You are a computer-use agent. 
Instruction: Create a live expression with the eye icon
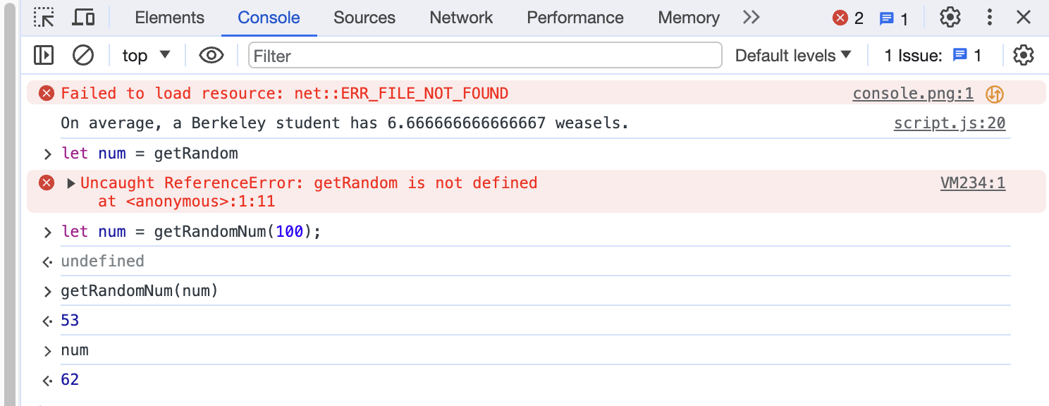coord(211,55)
